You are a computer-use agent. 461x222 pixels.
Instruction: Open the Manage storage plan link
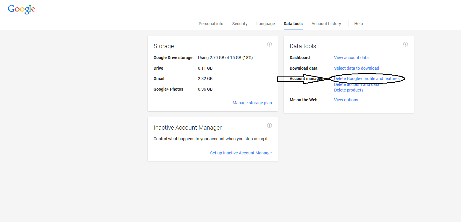(x=252, y=103)
